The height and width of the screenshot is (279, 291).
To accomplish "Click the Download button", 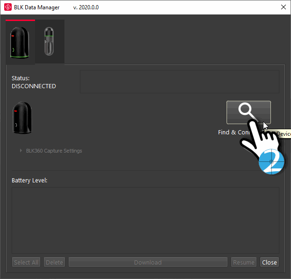I will [148, 262].
